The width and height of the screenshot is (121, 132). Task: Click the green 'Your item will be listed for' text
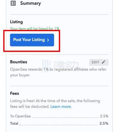pyautogui.click(x=32, y=29)
